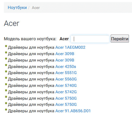The image size is (132, 113).
Task: Open drivers for Acer 1AEGM002
Action: (x=70, y=47)
